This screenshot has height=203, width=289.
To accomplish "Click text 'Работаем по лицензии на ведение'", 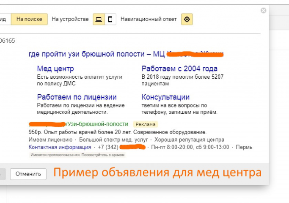I will tap(81, 105).
